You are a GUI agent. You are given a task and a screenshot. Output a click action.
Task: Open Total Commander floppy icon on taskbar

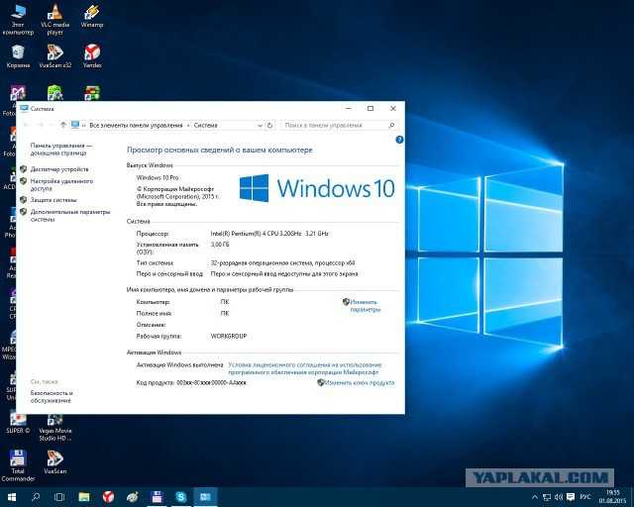click(x=157, y=497)
